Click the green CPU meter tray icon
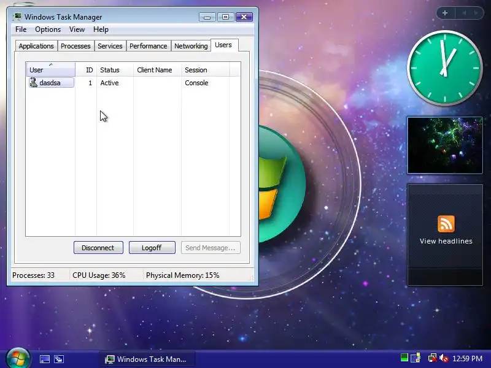 click(x=404, y=358)
